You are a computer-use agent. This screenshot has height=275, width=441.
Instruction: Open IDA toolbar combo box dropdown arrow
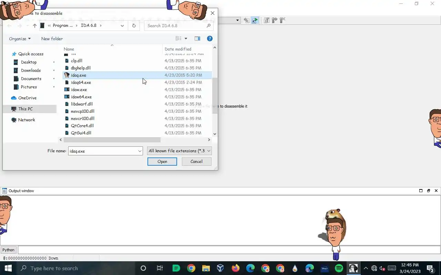[x=237, y=20]
